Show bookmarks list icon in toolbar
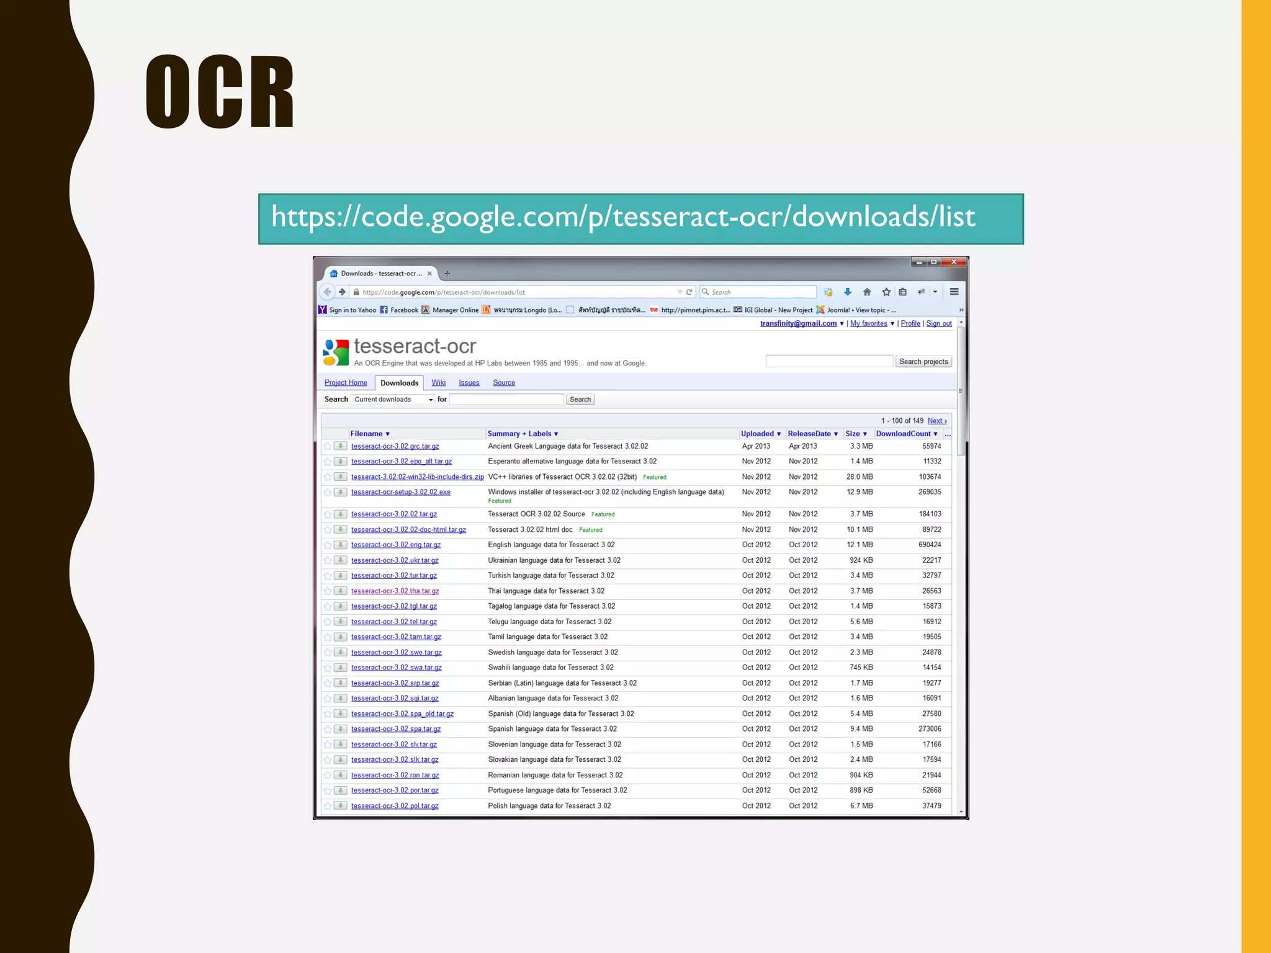Image resolution: width=1271 pixels, height=953 pixels. pyautogui.click(x=903, y=292)
